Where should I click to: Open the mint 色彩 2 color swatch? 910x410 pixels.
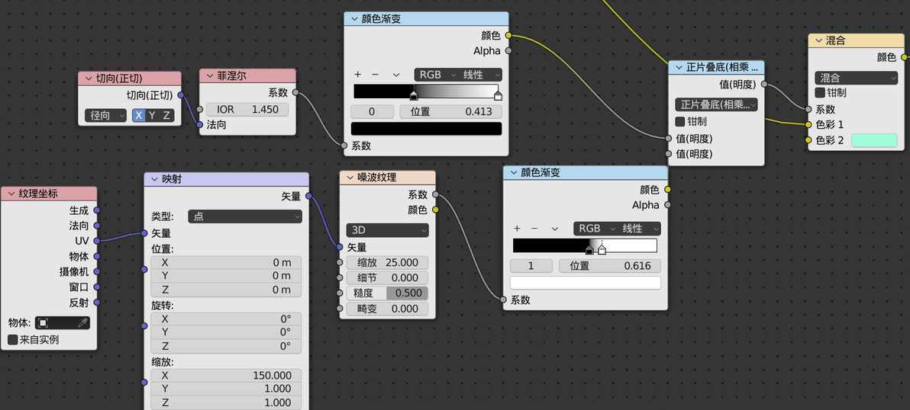click(875, 140)
